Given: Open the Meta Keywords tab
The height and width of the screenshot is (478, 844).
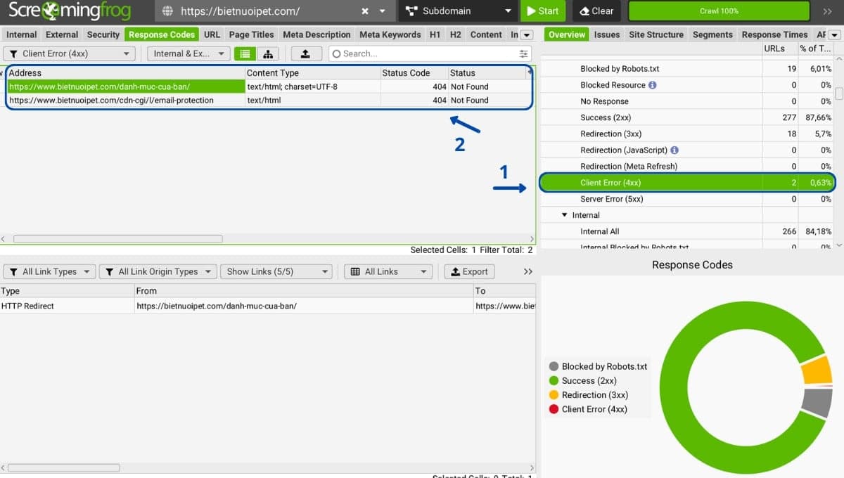Looking at the screenshot, I should point(390,34).
